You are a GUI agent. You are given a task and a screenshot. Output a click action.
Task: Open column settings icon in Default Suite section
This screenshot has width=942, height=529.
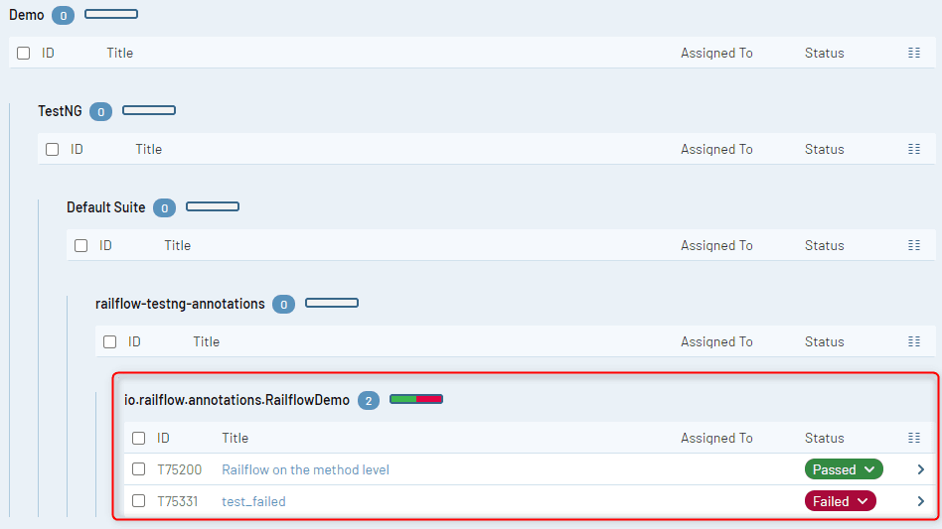click(x=914, y=245)
